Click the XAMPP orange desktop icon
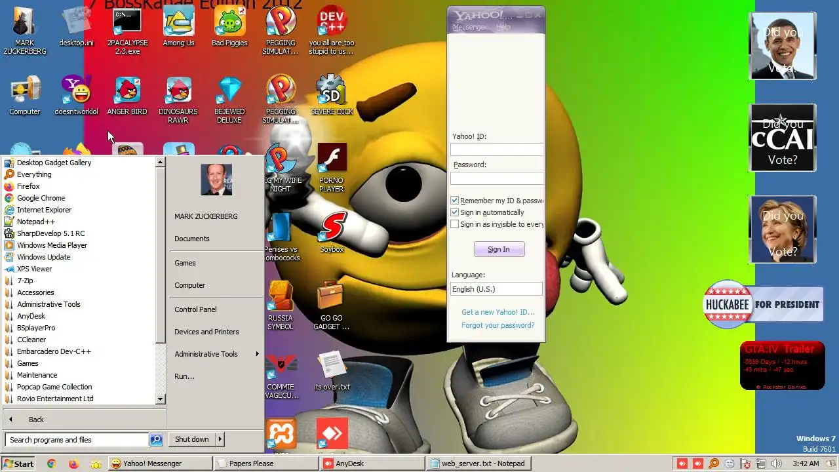Viewport: 839px width, 472px height. click(x=281, y=434)
